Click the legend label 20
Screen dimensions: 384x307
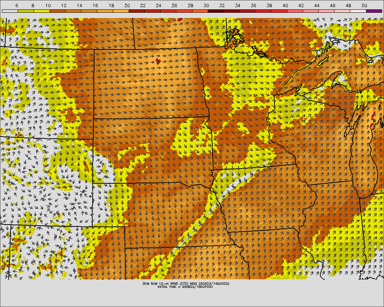point(127,5)
